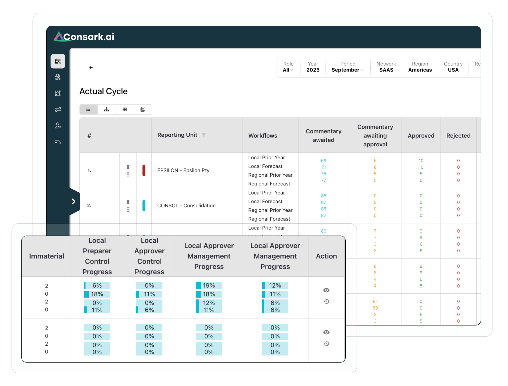Image resolution: width=508 pixels, height=386 pixels.
Task: Expand the collapsed sidebar using the chevron
Action: point(73,201)
